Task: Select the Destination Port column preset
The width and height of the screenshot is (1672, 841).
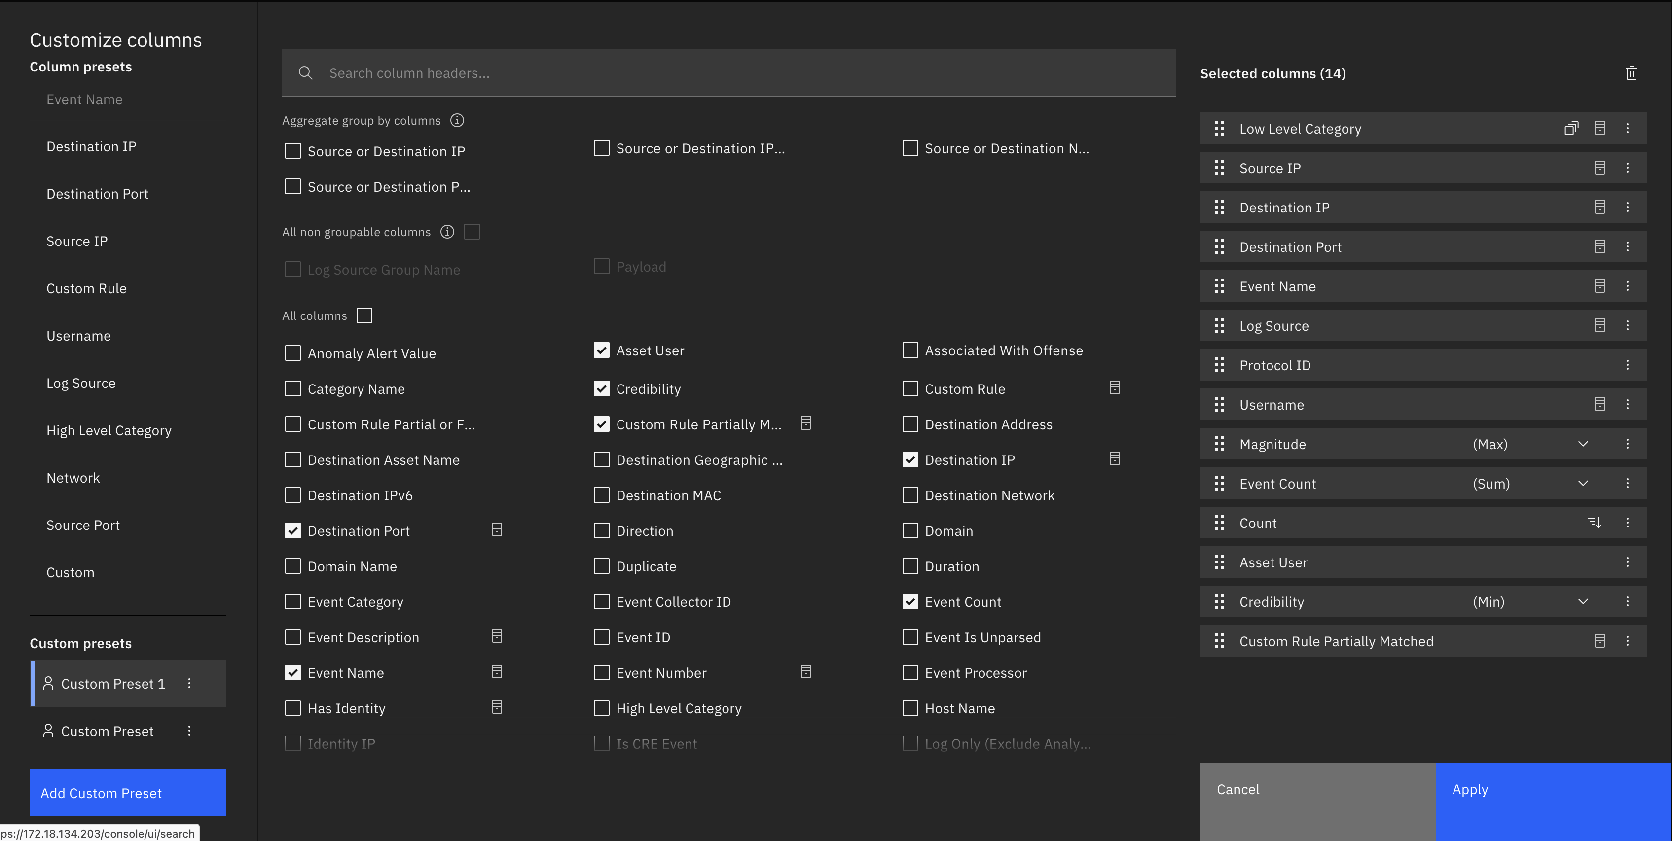Action: tap(97, 193)
